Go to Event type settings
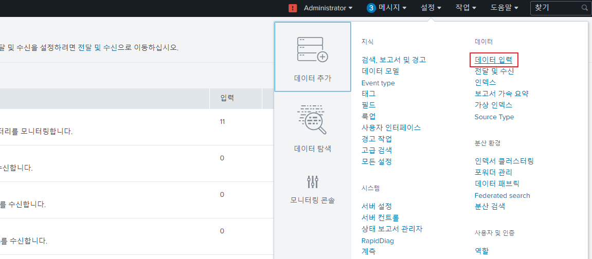The image size is (592, 259). point(378,83)
